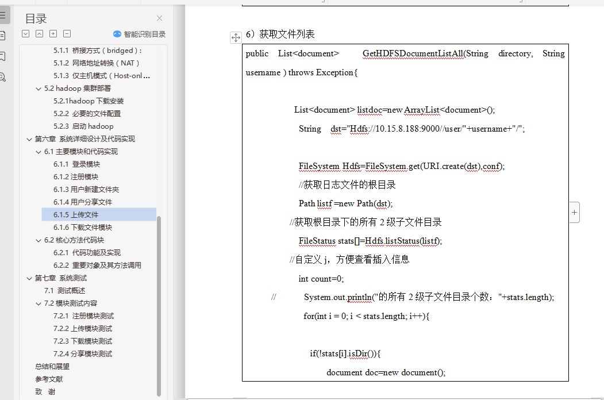Click GetHDFSDocumentListAll method name in code
The width and height of the screenshot is (604, 400).
(413, 53)
